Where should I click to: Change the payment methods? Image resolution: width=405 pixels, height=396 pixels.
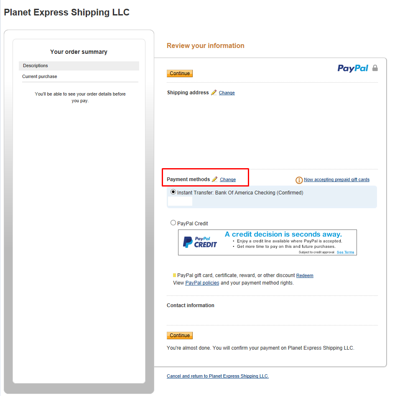pyautogui.click(x=228, y=180)
